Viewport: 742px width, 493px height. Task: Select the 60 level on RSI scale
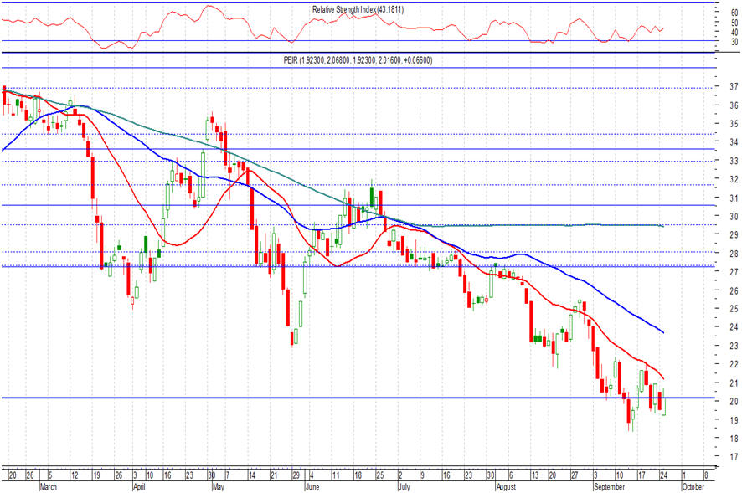coord(734,13)
